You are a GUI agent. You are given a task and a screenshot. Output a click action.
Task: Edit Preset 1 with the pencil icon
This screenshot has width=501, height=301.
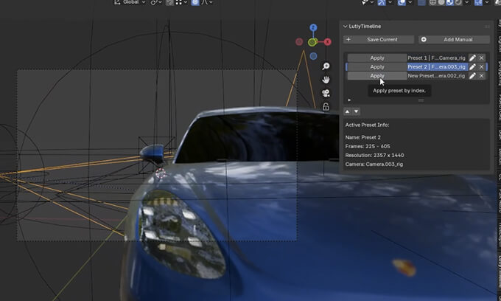tap(472, 58)
